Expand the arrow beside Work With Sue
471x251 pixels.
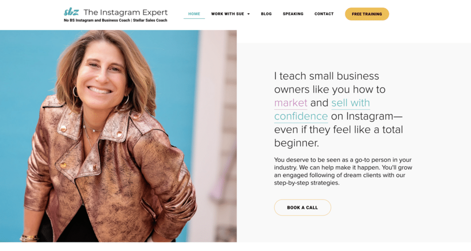coord(248,14)
